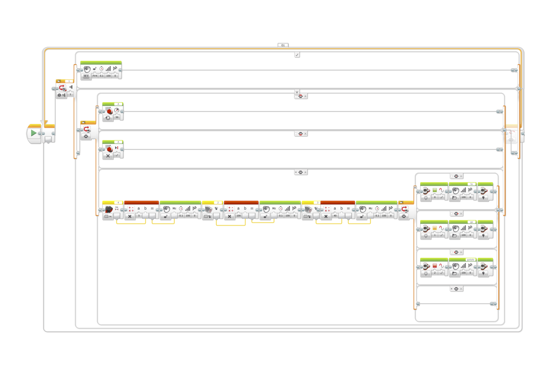Image resolution: width=536 pixels, height=379 pixels.
Task: Open the light-off mode selector in the top case
Action: tap(483, 198)
